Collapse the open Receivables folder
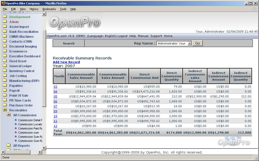Image resolution: width=259 pixels, height=161 pixels. tap(5, 110)
